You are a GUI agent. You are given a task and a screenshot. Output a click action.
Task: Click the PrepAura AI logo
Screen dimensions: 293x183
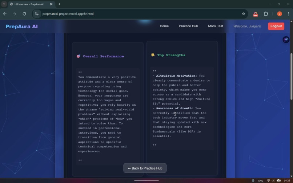coord(22,27)
